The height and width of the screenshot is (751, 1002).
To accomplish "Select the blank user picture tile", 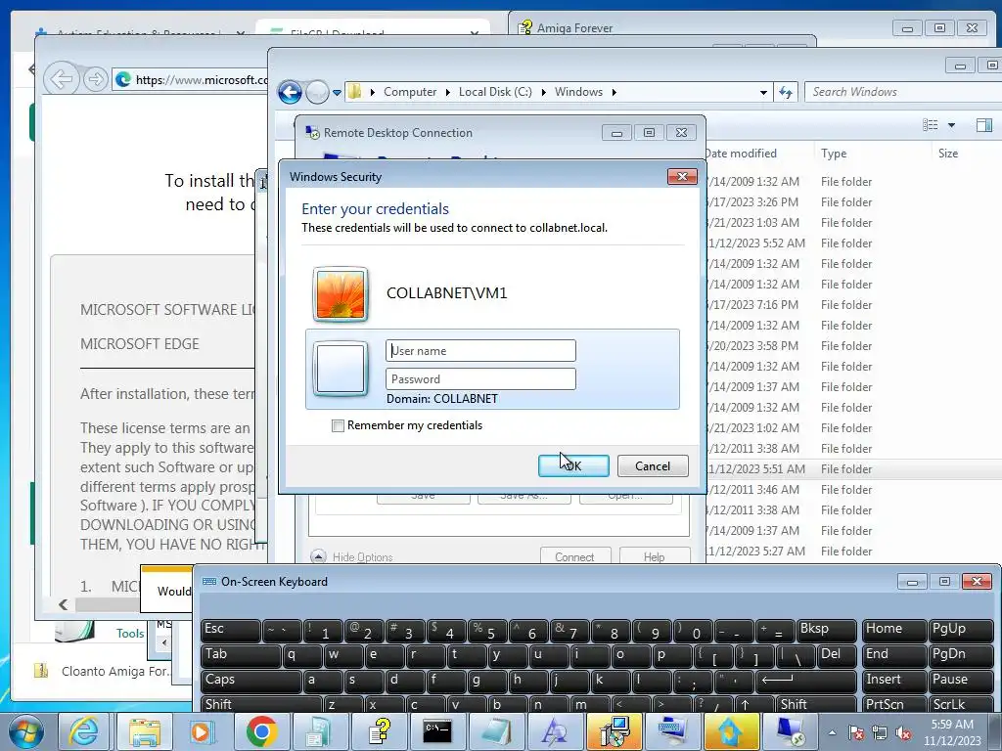I will [341, 369].
